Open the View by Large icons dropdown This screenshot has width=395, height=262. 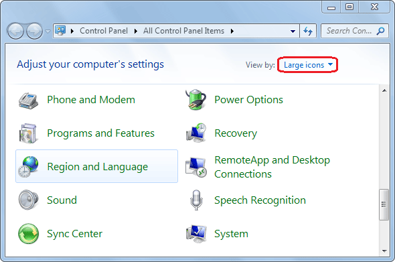[307, 65]
